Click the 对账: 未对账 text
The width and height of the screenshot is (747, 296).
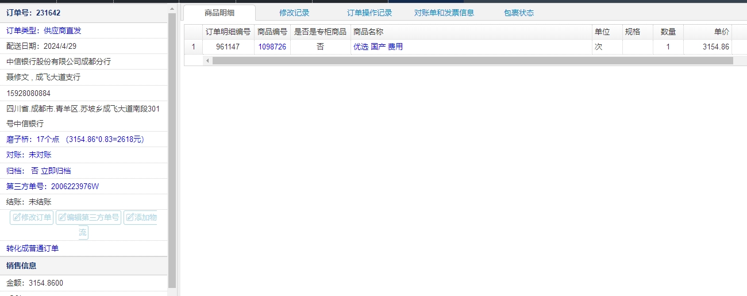29,155
